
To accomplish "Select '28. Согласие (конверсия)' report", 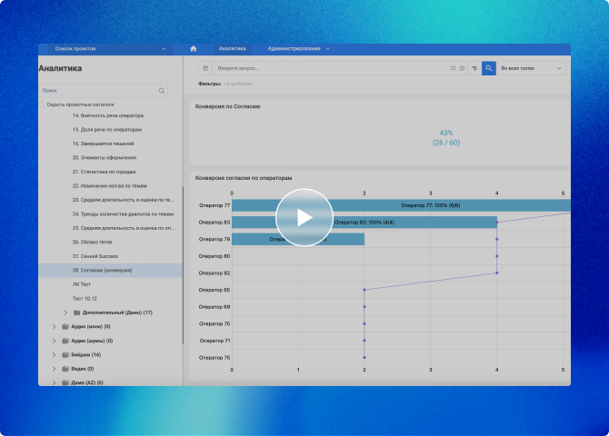I will click(102, 270).
